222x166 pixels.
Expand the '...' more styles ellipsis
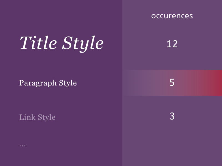pyautogui.click(x=22, y=146)
